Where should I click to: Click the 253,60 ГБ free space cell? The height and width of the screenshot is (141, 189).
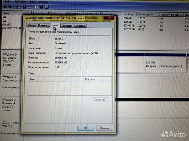click(x=129, y=26)
